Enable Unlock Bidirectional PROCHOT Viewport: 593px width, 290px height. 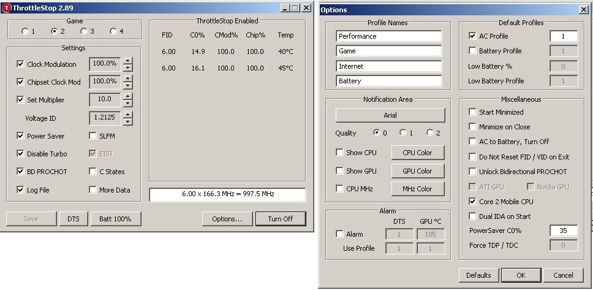[x=472, y=172]
